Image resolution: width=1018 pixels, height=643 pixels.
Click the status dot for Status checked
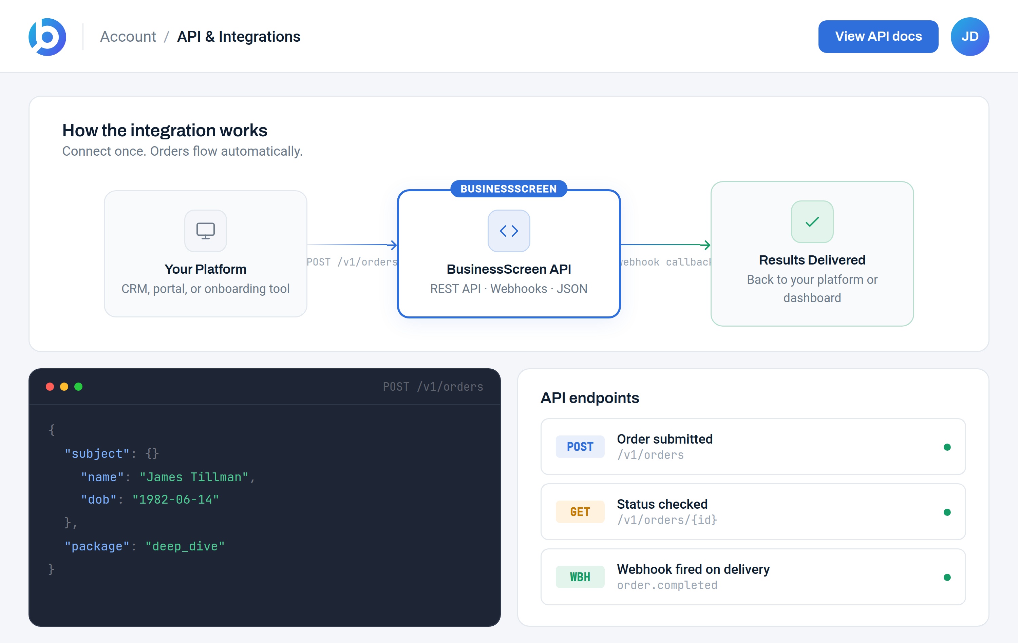coord(947,512)
